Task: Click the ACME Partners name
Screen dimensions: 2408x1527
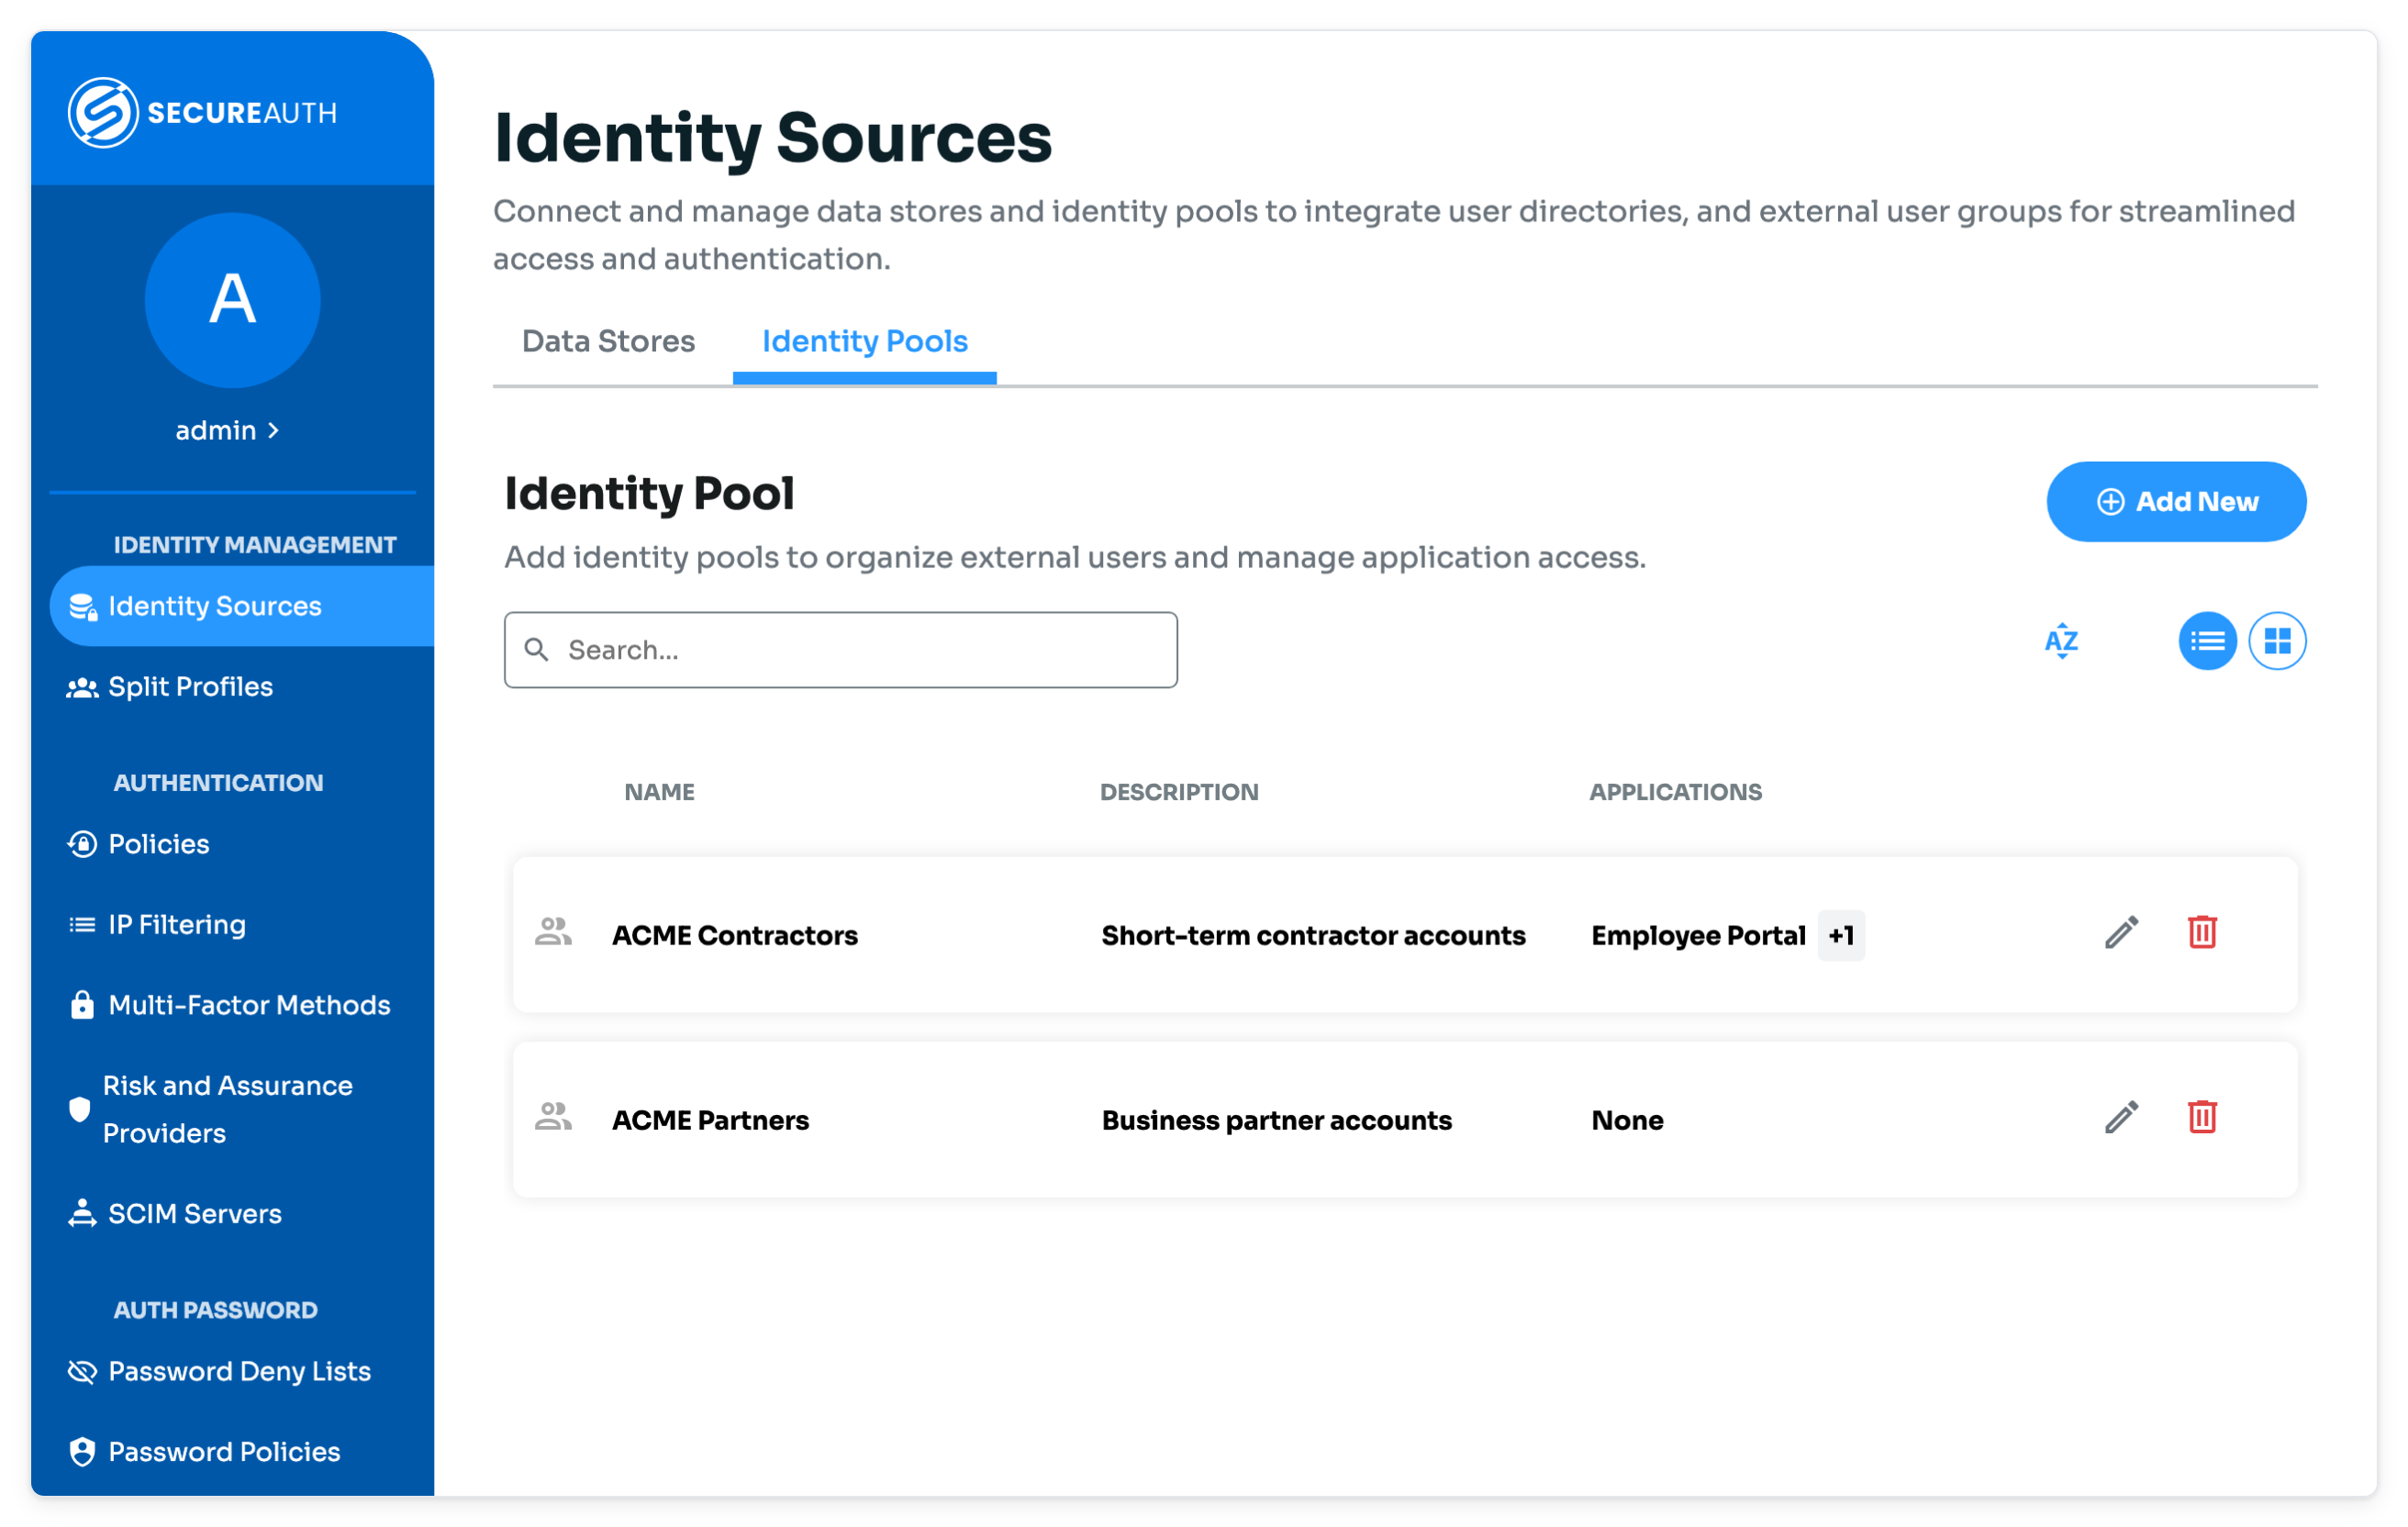Action: [710, 1120]
